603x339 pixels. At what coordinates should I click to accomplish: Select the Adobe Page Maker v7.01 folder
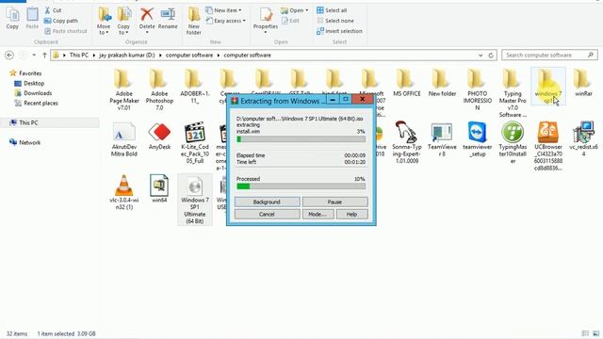123,90
